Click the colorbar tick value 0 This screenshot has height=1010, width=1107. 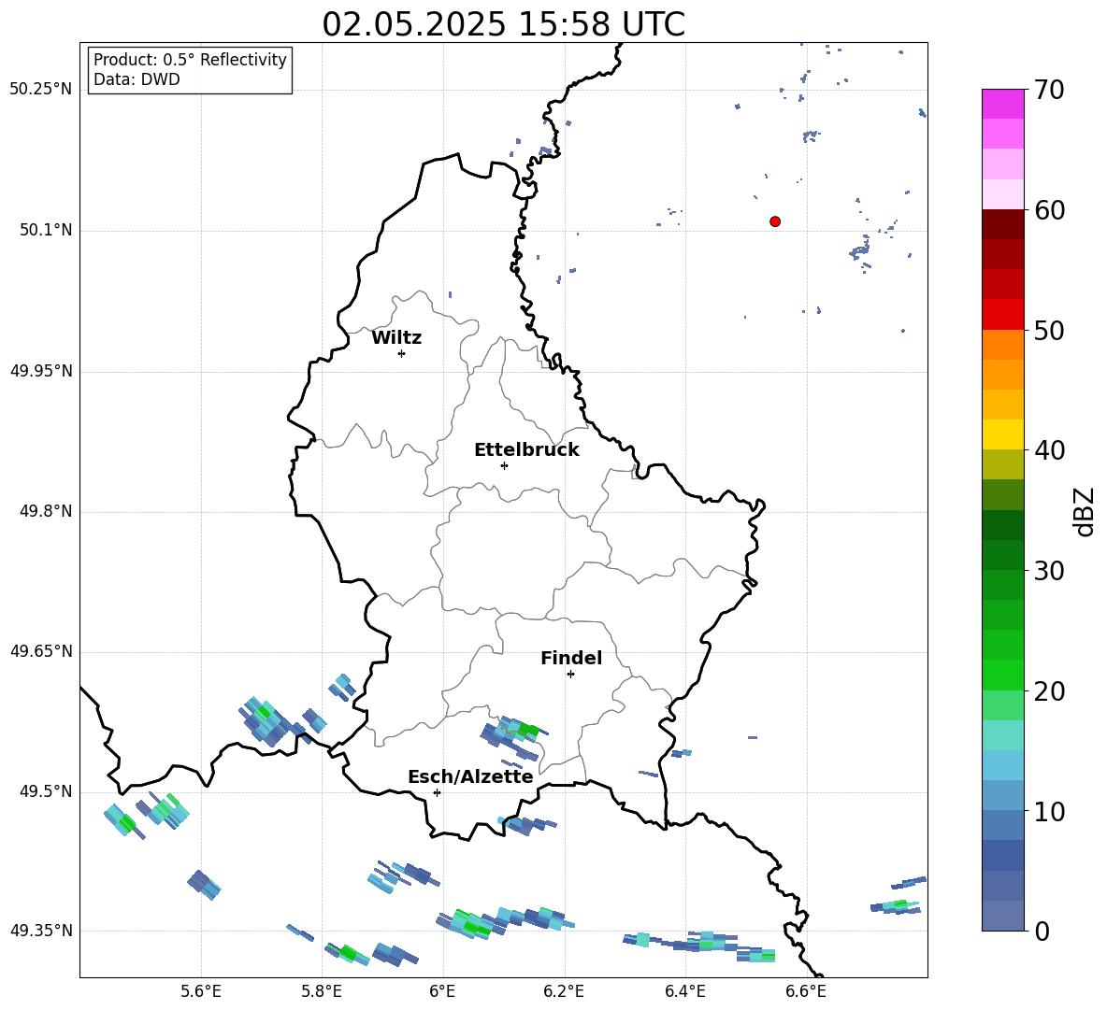[x=1042, y=932]
